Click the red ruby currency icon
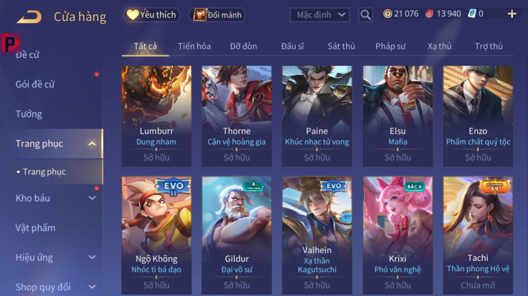 pos(429,14)
